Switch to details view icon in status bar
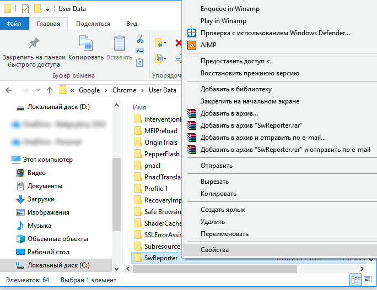Screen dimensions: 377x290 click(x=356, y=280)
